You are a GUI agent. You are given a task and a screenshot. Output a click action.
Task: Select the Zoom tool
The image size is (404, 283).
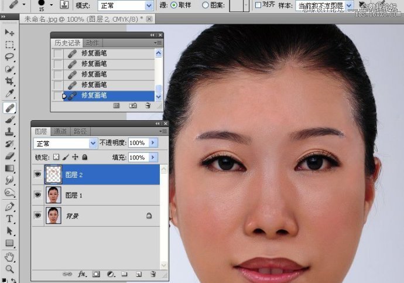click(10, 269)
